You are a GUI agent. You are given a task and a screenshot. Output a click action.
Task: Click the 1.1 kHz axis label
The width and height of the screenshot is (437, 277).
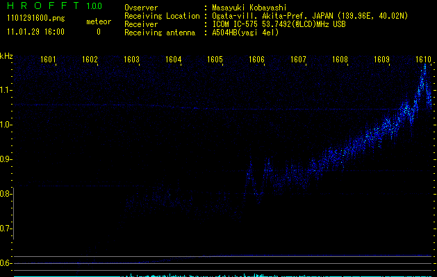[6, 90]
